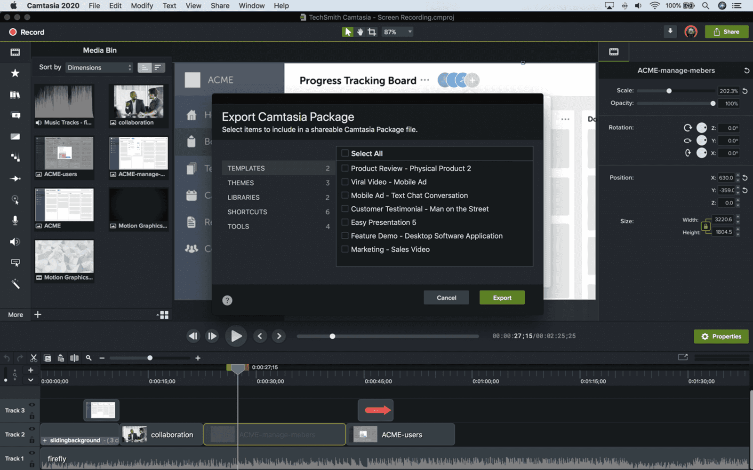Screen dimensions: 753x470
Task: Check Feature Demo - Desktop Software Application
Action: (345, 236)
